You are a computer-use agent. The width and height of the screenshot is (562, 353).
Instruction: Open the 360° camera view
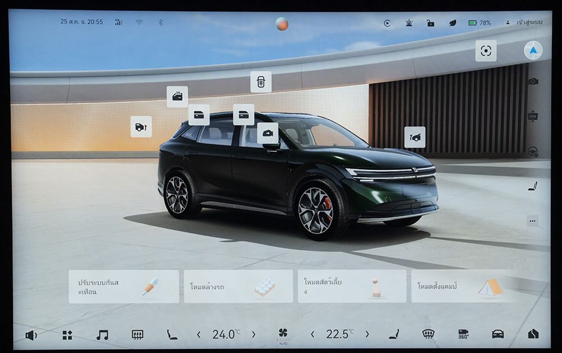coord(463,334)
